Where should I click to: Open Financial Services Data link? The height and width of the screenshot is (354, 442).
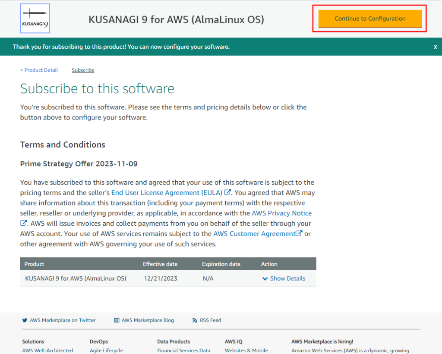(184, 351)
